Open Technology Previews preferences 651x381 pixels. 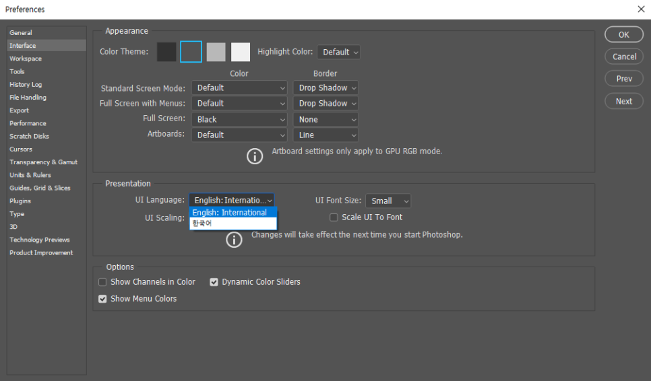click(46, 240)
